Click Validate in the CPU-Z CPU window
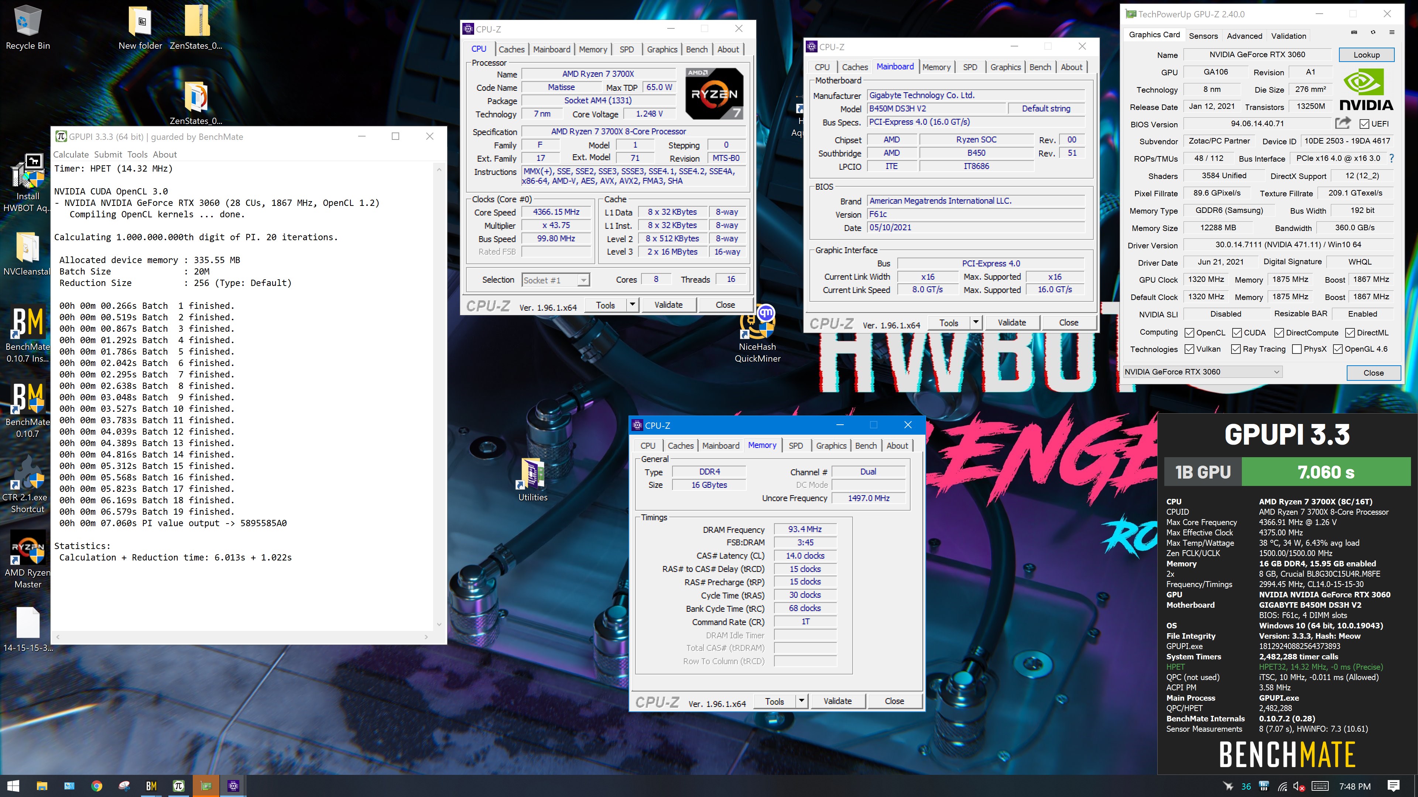Screen dimensions: 1418x797 click(x=668, y=305)
